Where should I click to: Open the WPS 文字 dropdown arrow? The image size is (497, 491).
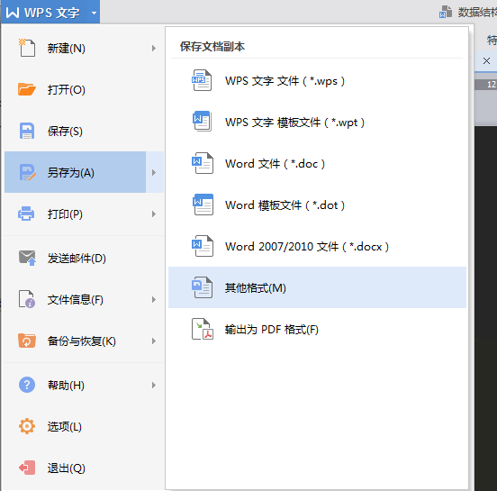coord(94,13)
